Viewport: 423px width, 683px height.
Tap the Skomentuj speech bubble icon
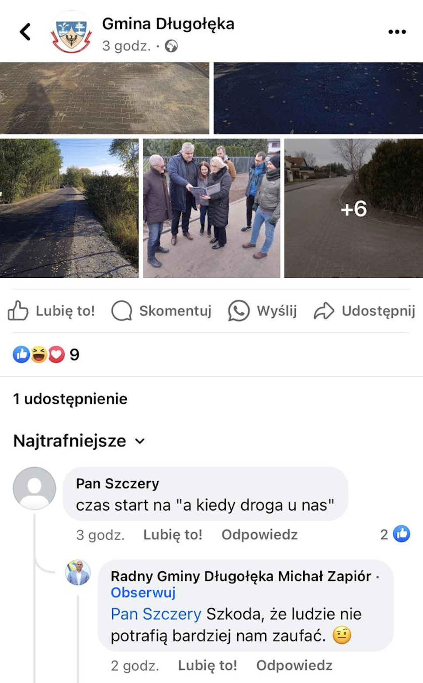coord(121,311)
